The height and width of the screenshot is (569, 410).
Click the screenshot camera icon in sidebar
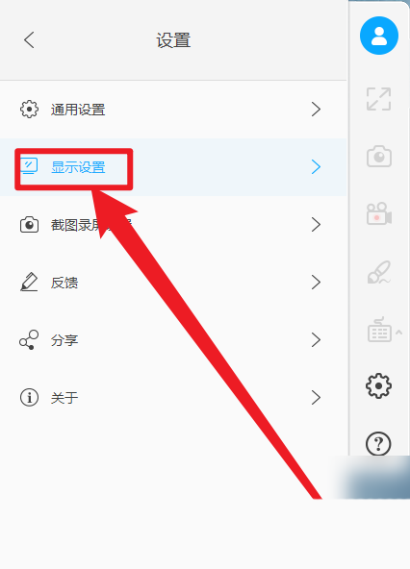click(x=379, y=157)
